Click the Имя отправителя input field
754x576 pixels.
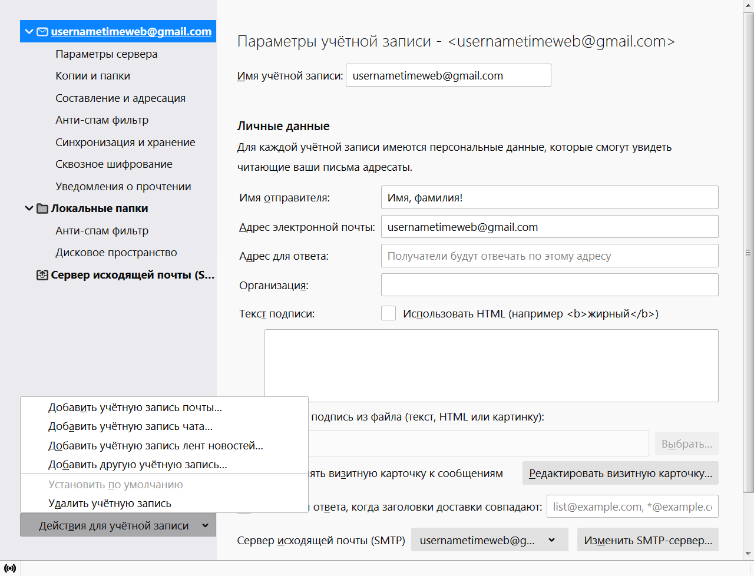click(549, 198)
